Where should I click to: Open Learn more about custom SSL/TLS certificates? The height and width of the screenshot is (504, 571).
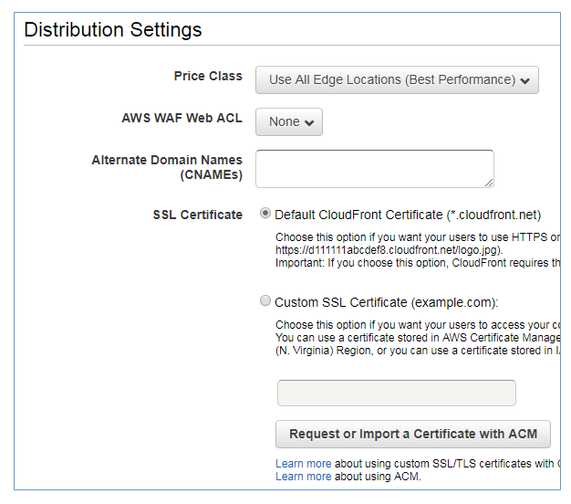click(303, 464)
